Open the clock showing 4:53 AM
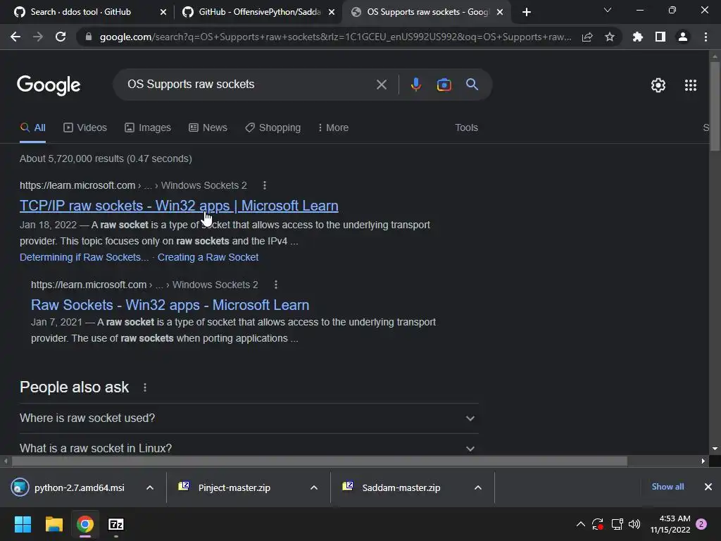Screen dimensions: 721x541 tap(670, 524)
